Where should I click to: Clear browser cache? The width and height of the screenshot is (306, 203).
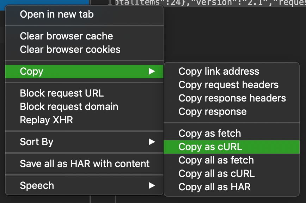66,36
